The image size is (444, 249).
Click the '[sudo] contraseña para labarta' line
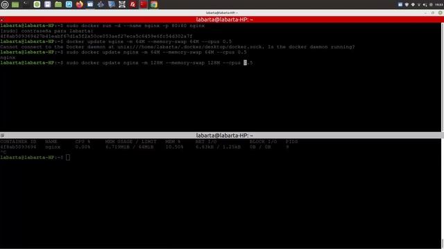pos(46,31)
